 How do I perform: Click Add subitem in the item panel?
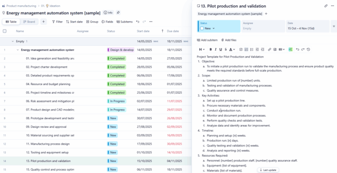pyautogui.click(x=207, y=40)
